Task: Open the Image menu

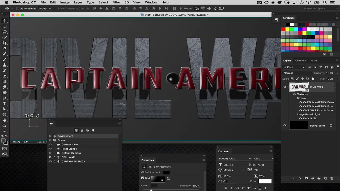Action: coord(65,2)
